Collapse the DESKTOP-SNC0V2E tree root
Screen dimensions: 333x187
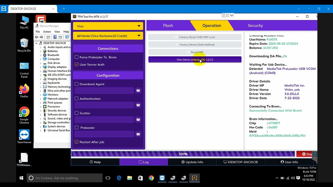click(x=36, y=43)
